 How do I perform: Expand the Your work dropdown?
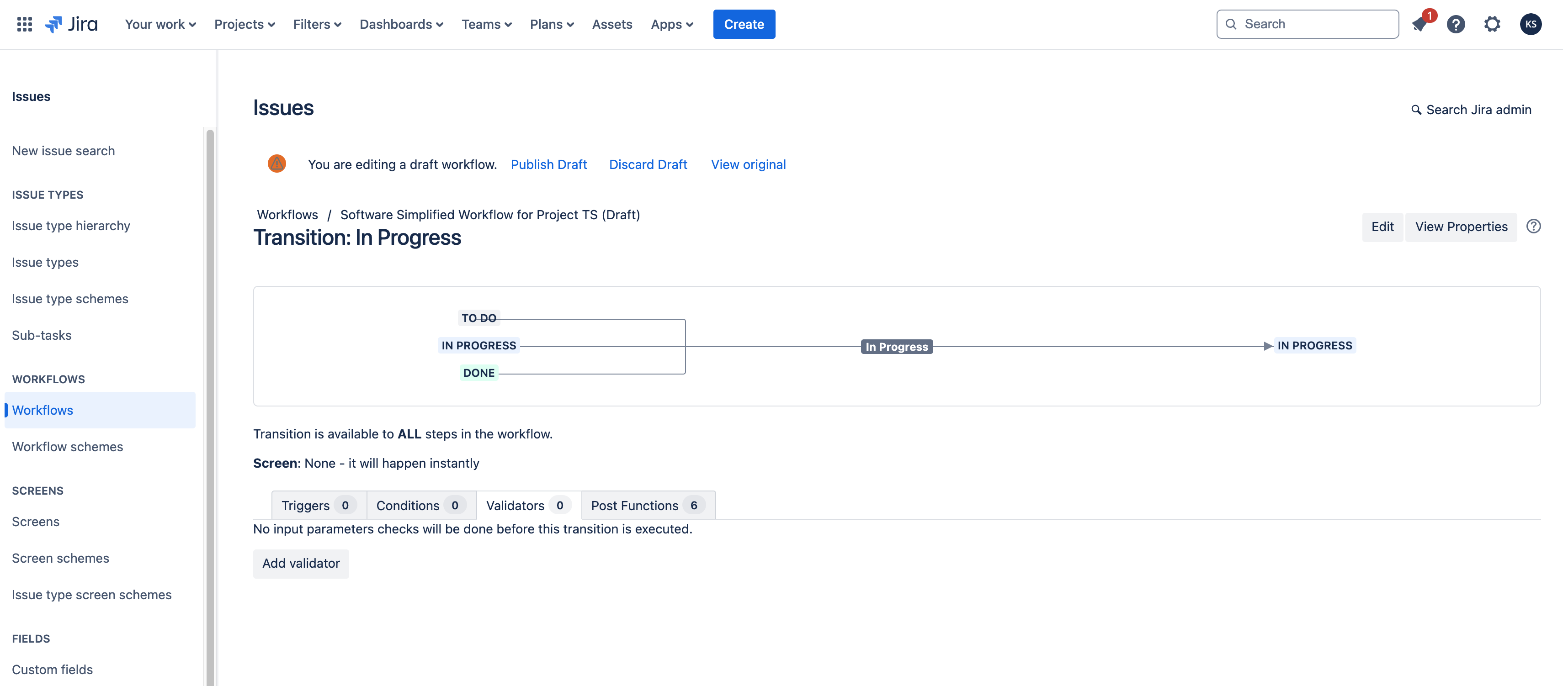pyautogui.click(x=160, y=24)
